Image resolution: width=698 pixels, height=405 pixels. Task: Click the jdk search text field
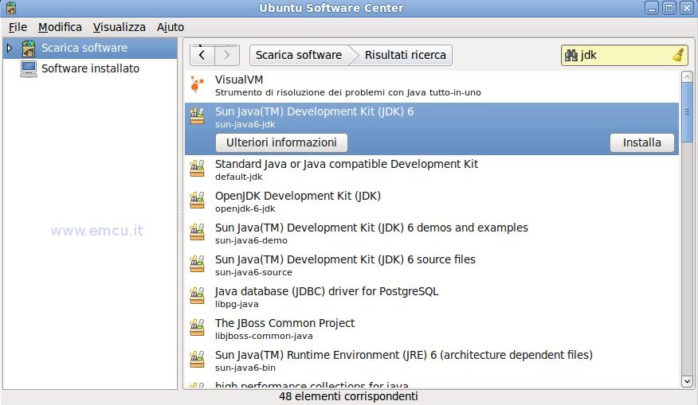[624, 55]
